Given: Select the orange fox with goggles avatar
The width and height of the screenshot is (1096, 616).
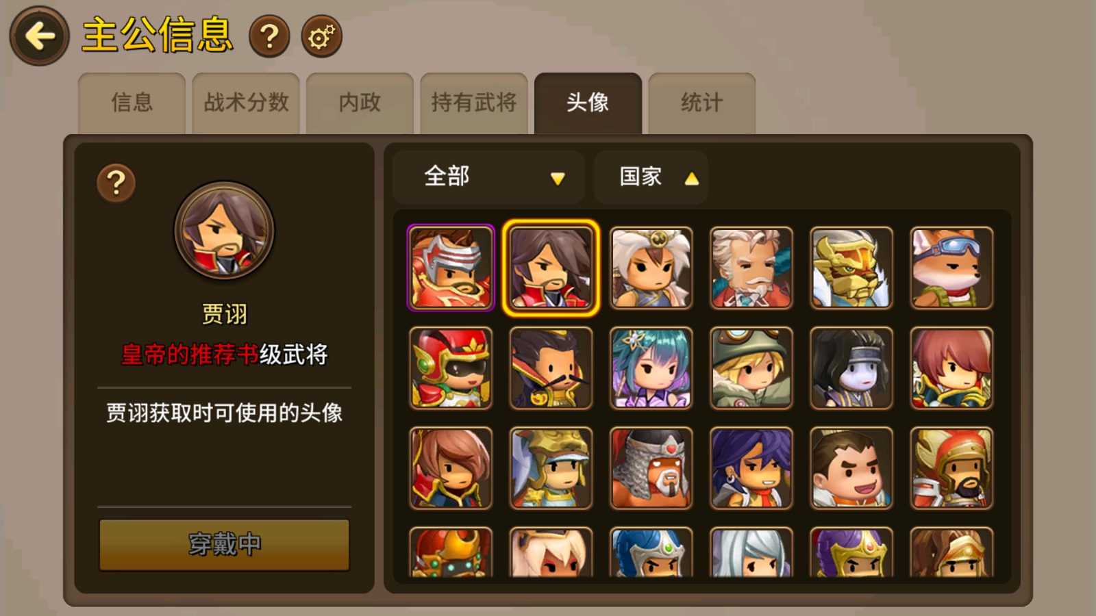Looking at the screenshot, I should coord(951,268).
